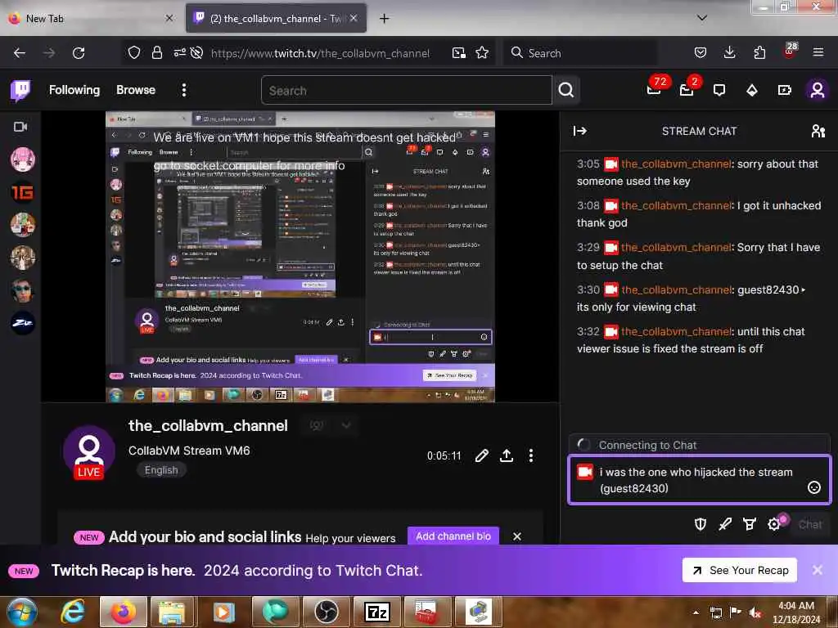This screenshot has height=628, width=838.
Task: Show hidden system tray icons arrow
Action: click(x=696, y=612)
